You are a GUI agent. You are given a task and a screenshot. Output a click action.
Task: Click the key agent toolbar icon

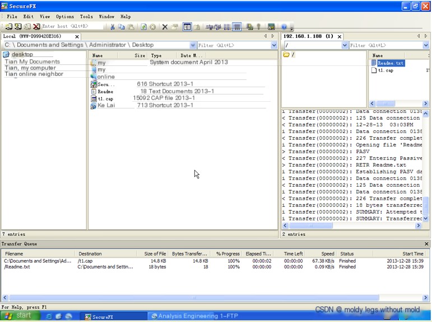coord(259,27)
